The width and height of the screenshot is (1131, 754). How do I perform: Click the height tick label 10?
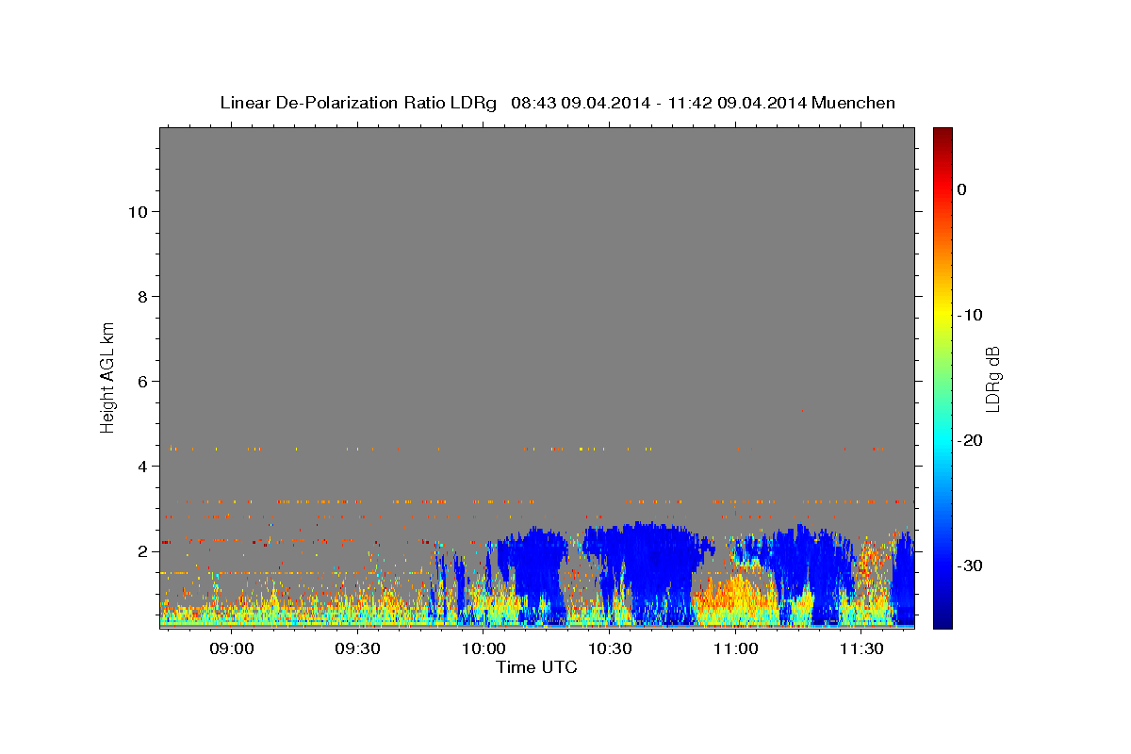coord(139,212)
